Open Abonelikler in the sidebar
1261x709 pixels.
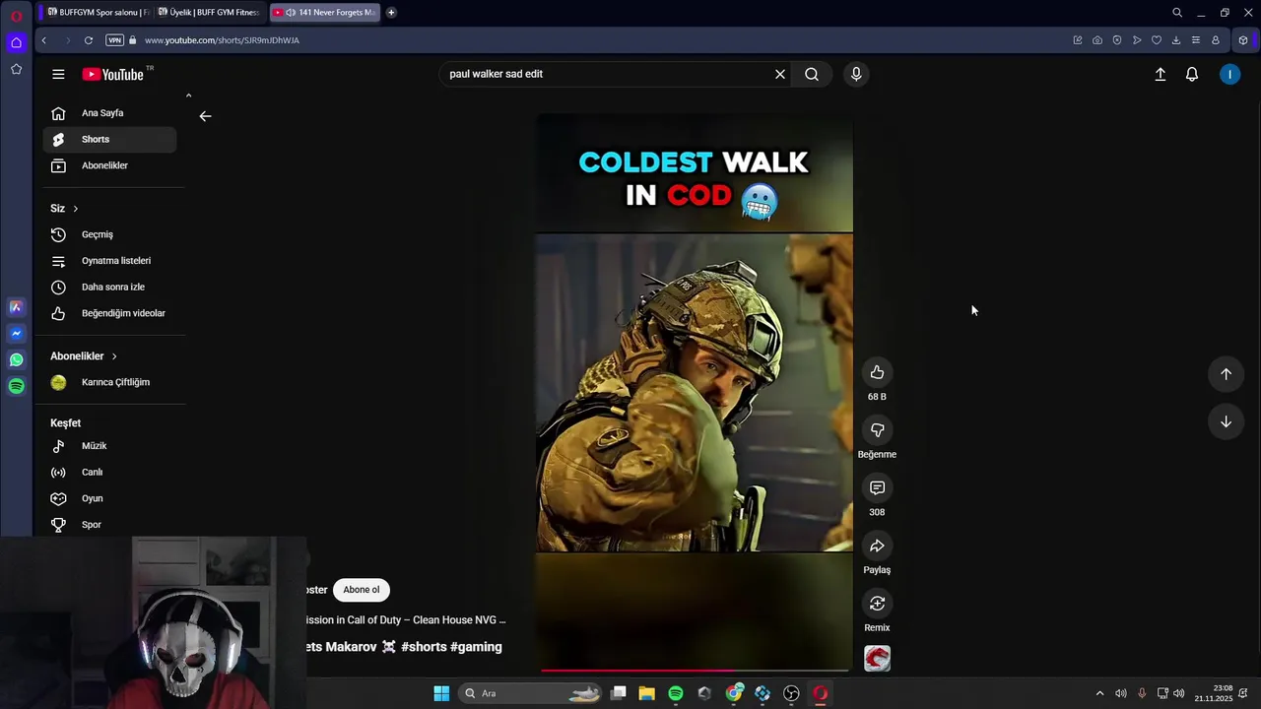(x=109, y=165)
